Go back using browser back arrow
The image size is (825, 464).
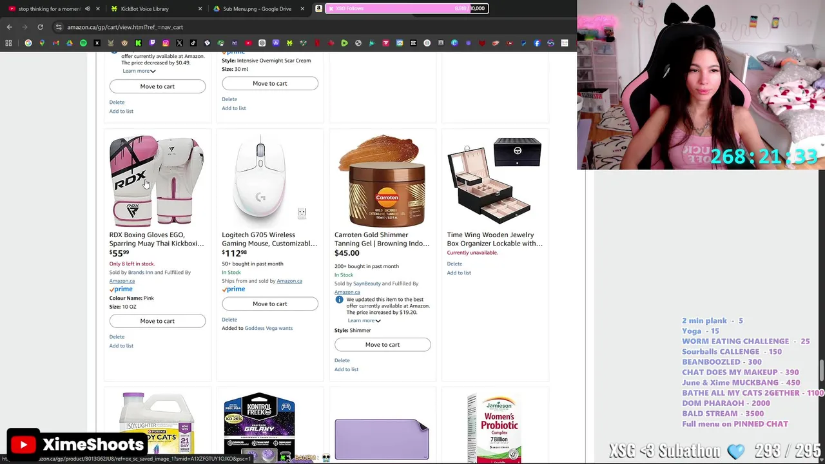9,27
